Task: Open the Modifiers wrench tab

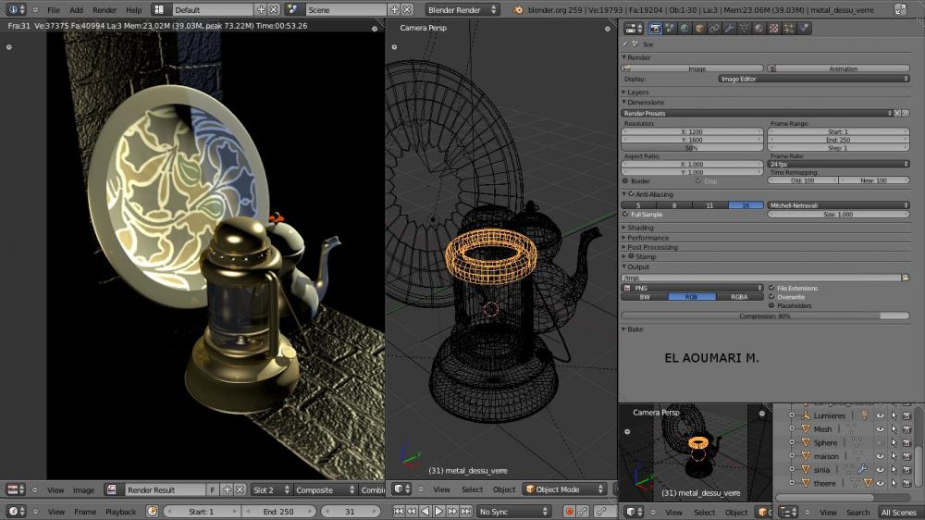Action: (730, 29)
